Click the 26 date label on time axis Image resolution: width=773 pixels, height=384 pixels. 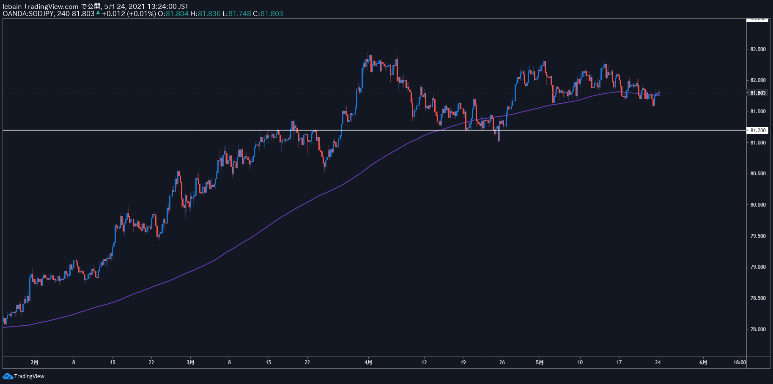point(502,362)
